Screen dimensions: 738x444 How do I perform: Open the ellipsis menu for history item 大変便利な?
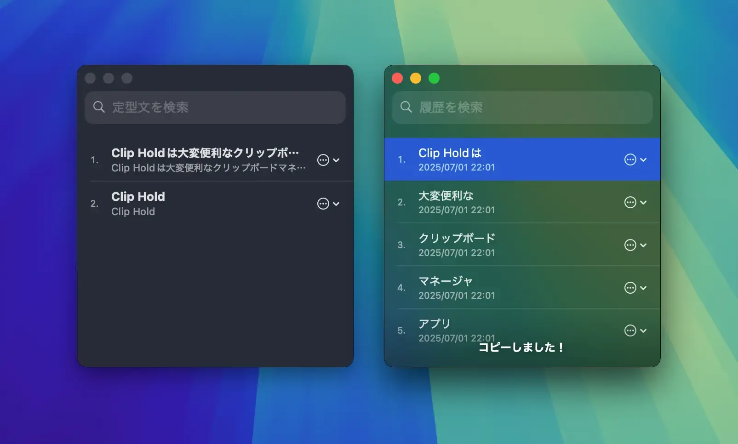tap(630, 202)
